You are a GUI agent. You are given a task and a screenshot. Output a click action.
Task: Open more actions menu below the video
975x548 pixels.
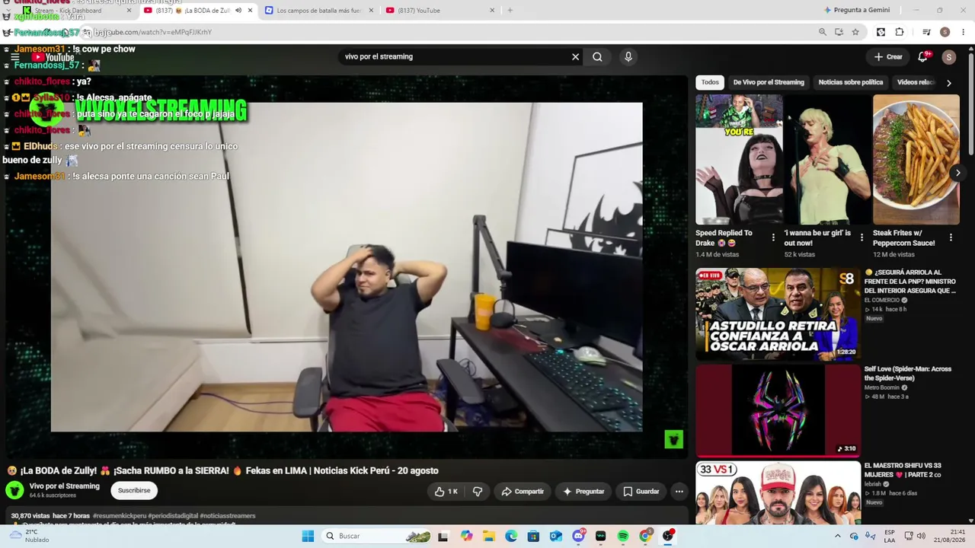(x=679, y=492)
